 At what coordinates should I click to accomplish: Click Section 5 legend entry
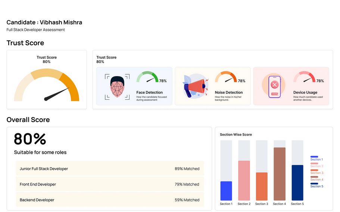pyautogui.click(x=316, y=185)
